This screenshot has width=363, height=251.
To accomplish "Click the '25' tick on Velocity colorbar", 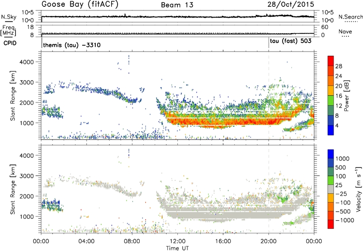I will (338, 185).
